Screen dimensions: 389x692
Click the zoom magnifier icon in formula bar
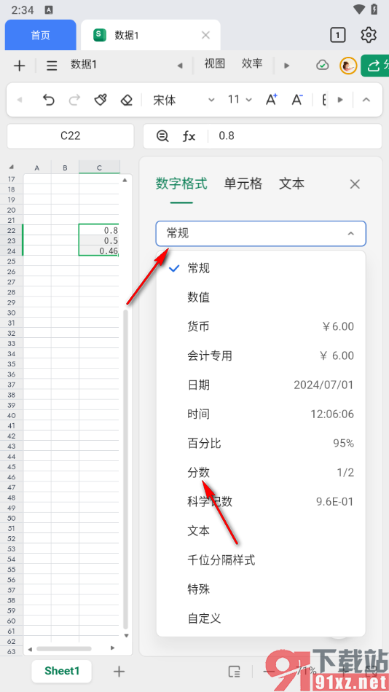click(x=162, y=136)
